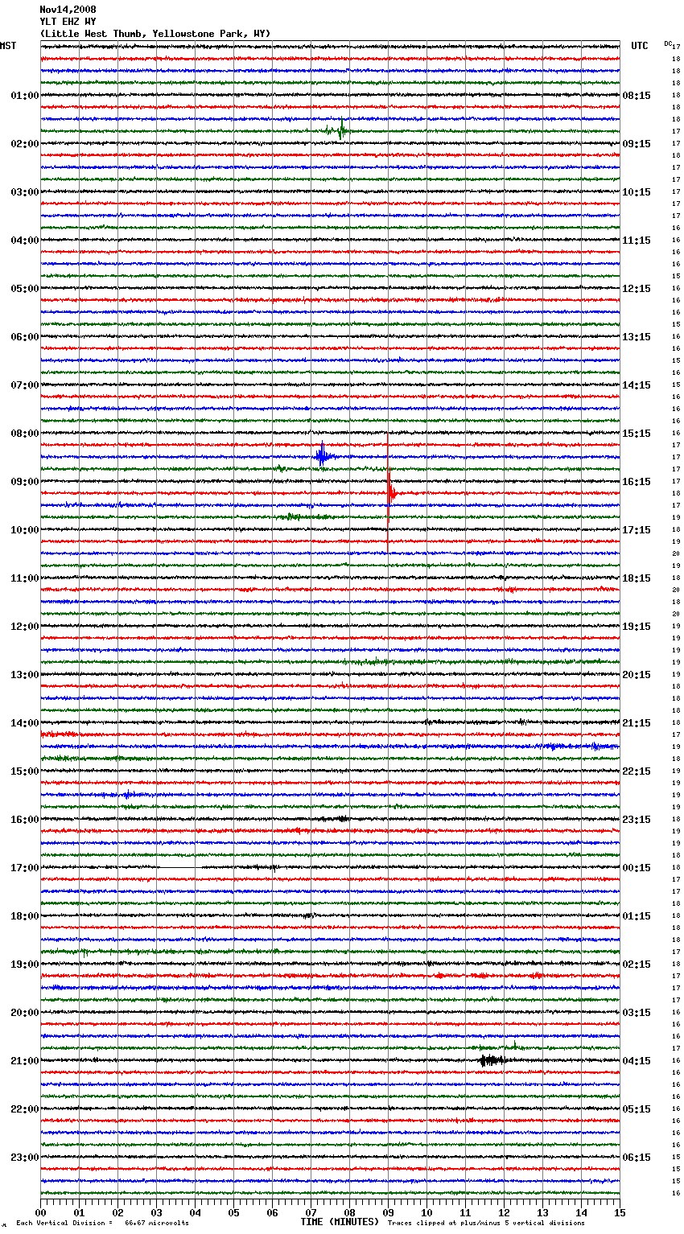Click the green seismic burst before 02:00
The image size is (684, 1234).
[x=338, y=130]
